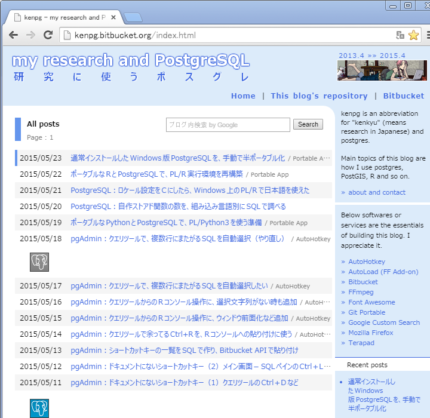Select the kenpg - my research tab
Image resolution: width=430 pixels, height=418 pixels.
click(64, 17)
